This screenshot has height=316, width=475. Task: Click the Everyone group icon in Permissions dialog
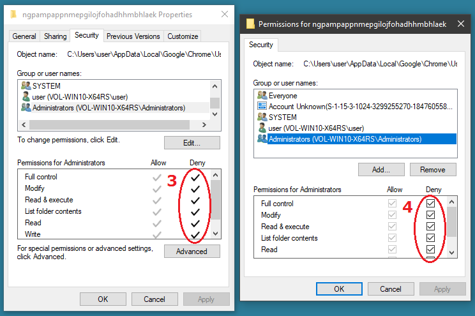262,95
